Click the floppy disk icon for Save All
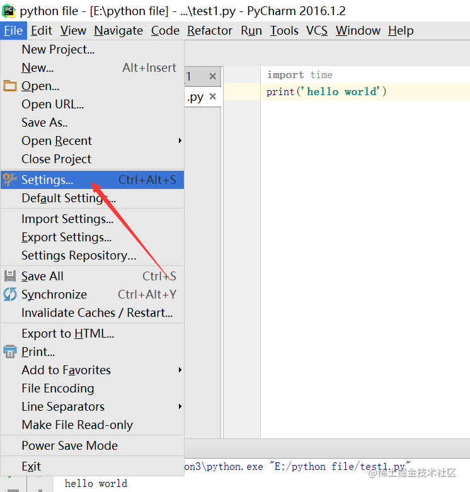 (10, 276)
